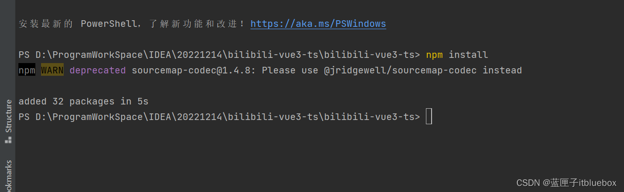The image size is (624, 192).
Task: Click the first PS D:\ProgramWorkSpace prompt path
Action: [219, 55]
